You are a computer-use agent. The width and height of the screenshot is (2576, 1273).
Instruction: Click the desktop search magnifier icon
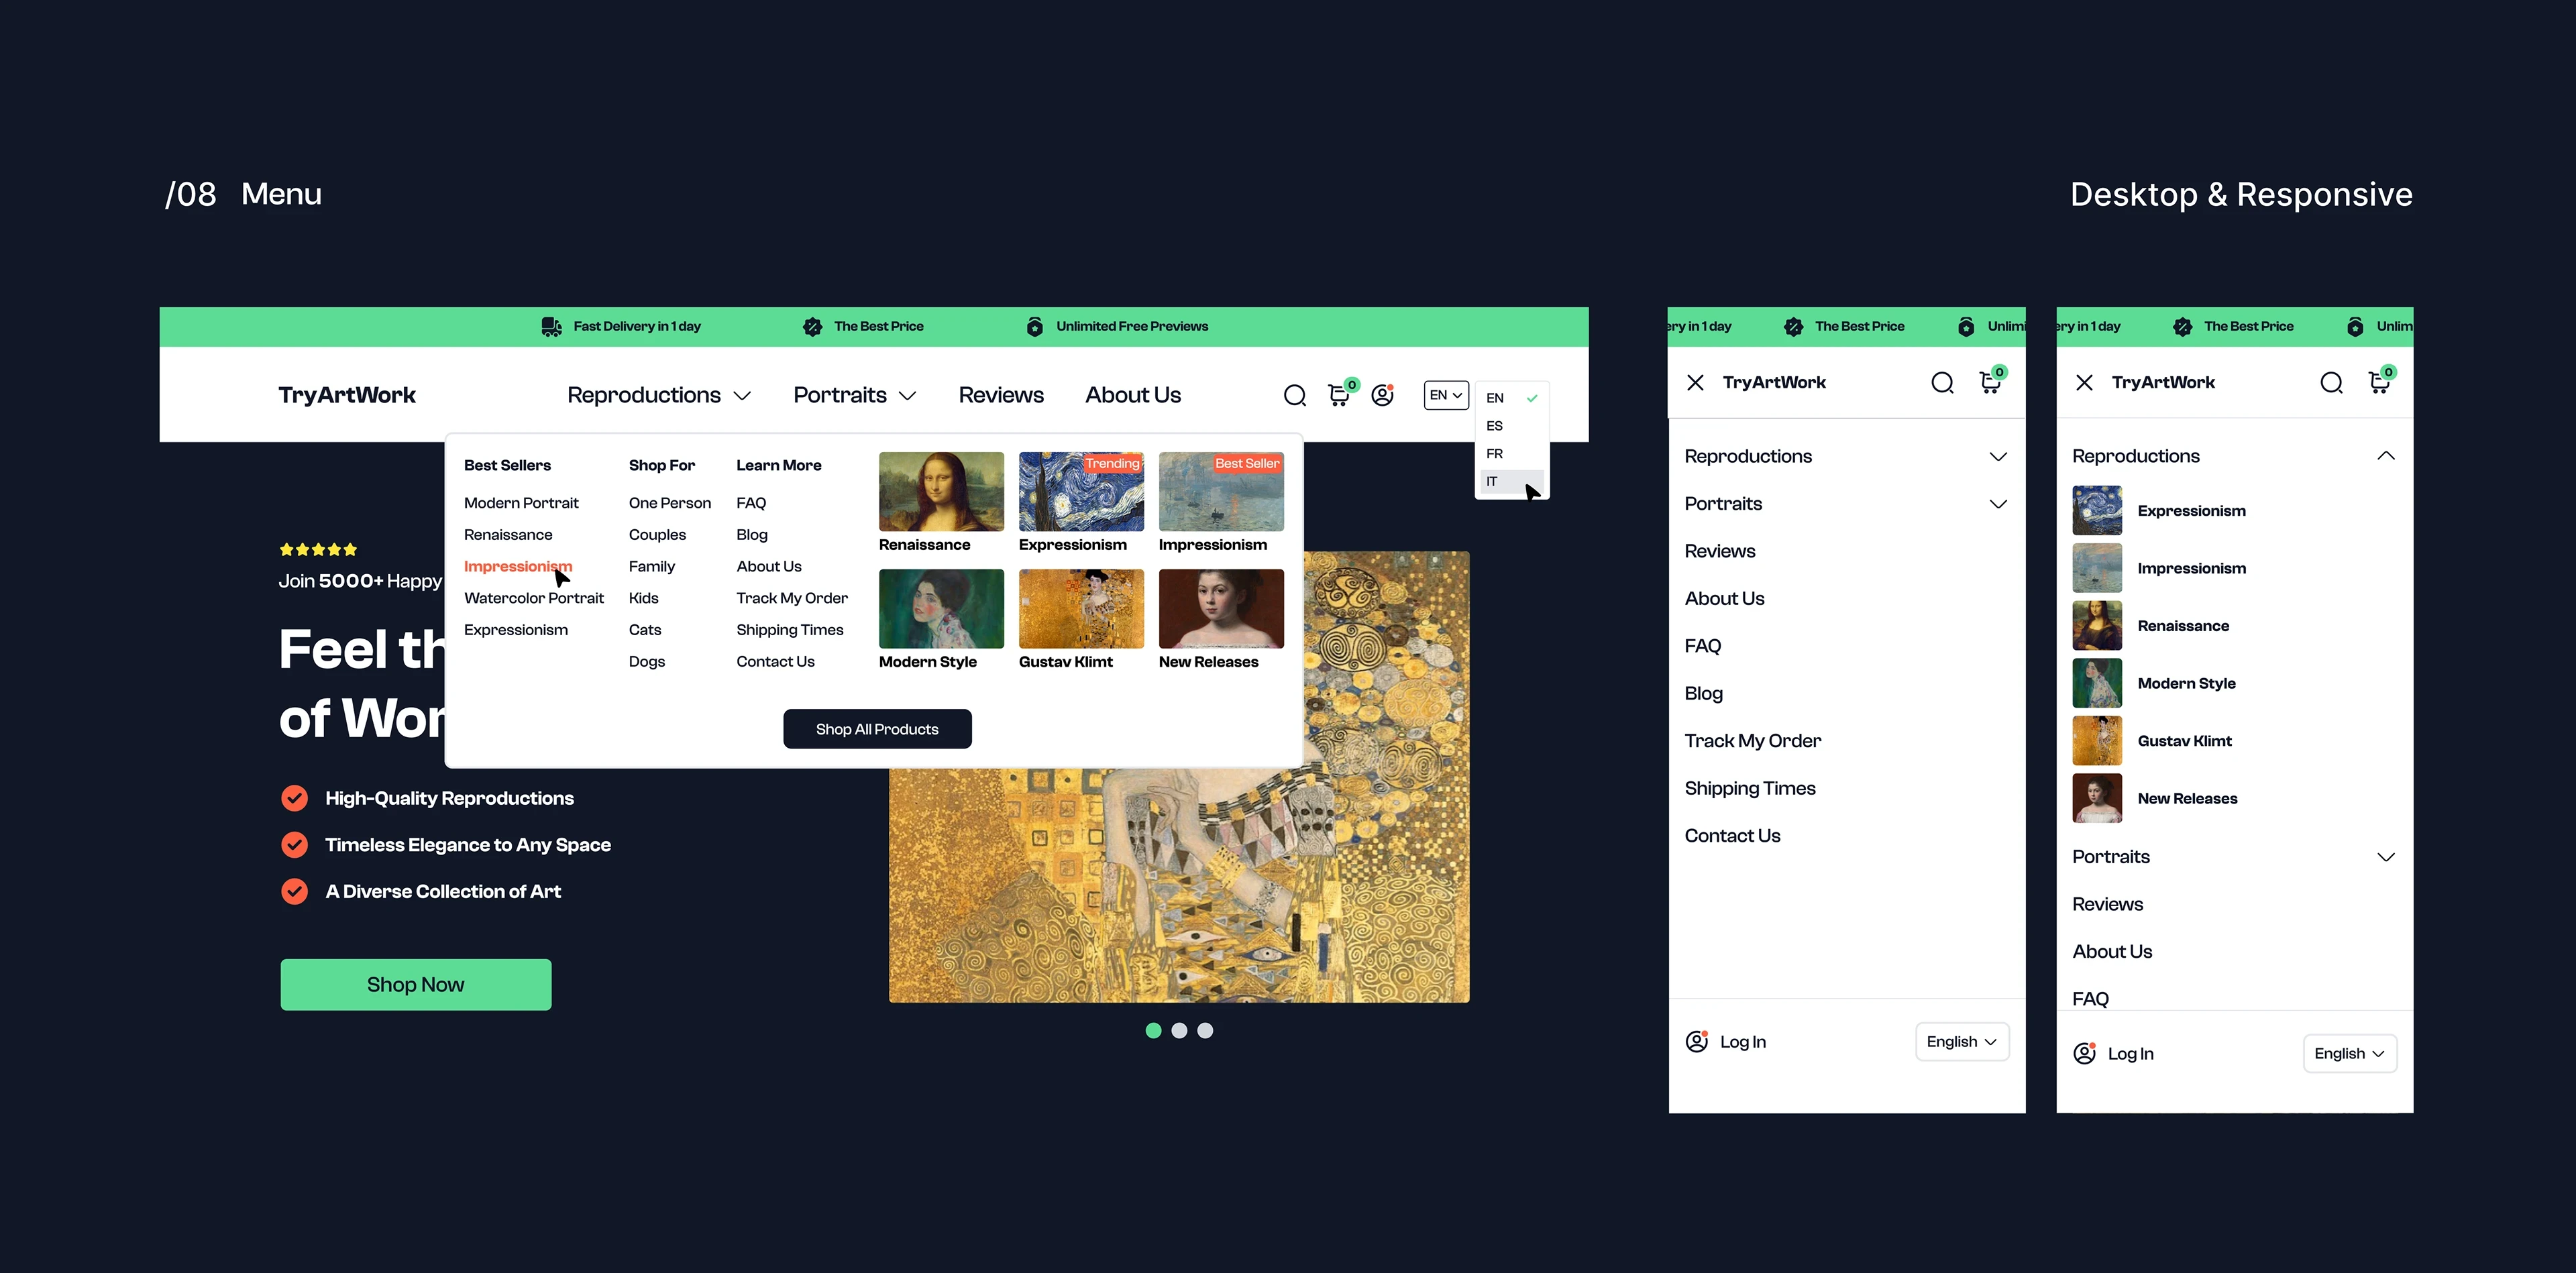coord(1294,395)
